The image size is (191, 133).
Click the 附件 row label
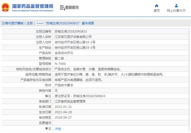point(48,85)
